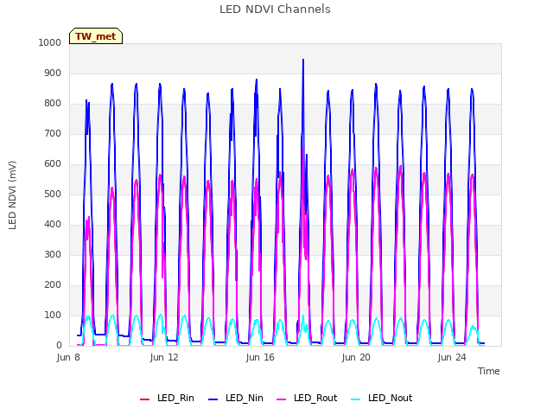Click the 800 y-axis tick label
The height and width of the screenshot is (415, 553).
[53, 104]
